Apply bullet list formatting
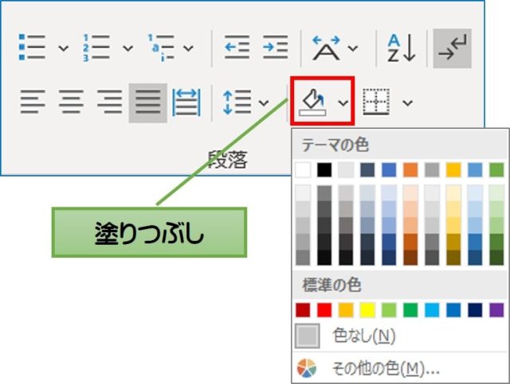The width and height of the screenshot is (510, 384). coord(32,48)
